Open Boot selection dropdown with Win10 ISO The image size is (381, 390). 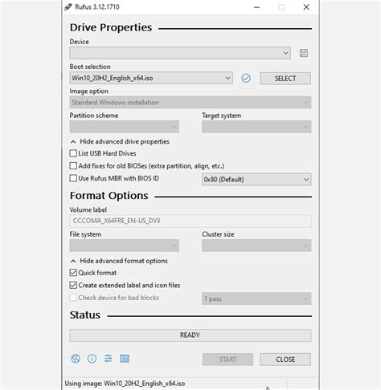coord(151,78)
